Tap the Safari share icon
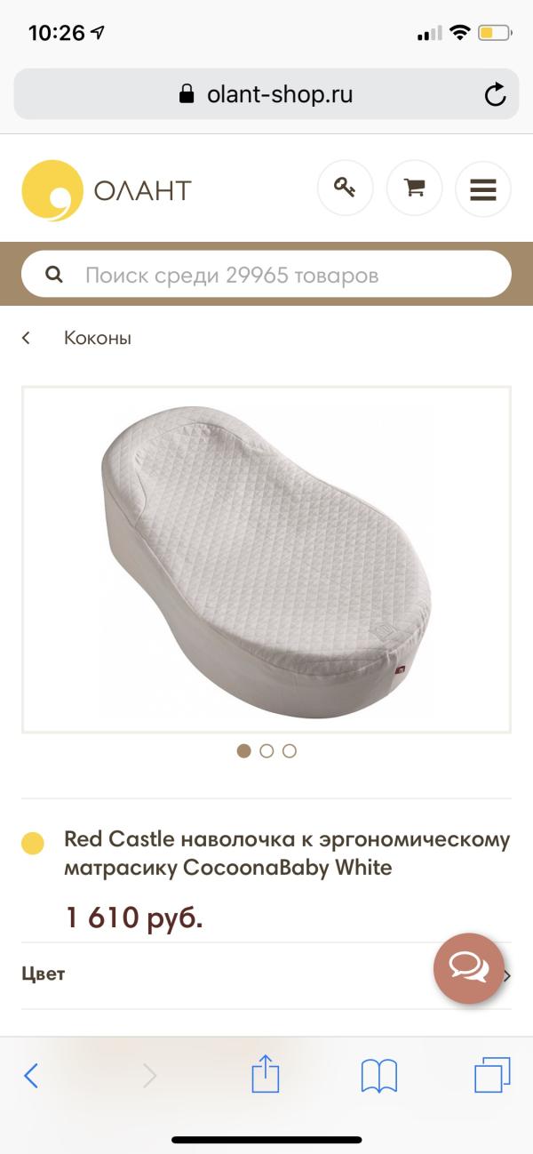 pos(266,1075)
